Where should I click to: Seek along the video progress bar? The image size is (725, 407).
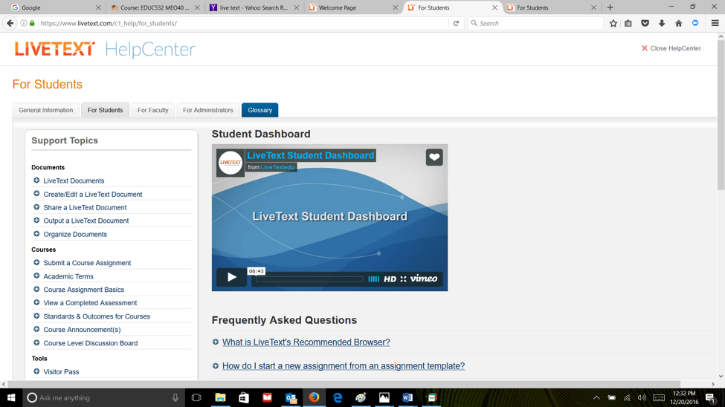309,279
